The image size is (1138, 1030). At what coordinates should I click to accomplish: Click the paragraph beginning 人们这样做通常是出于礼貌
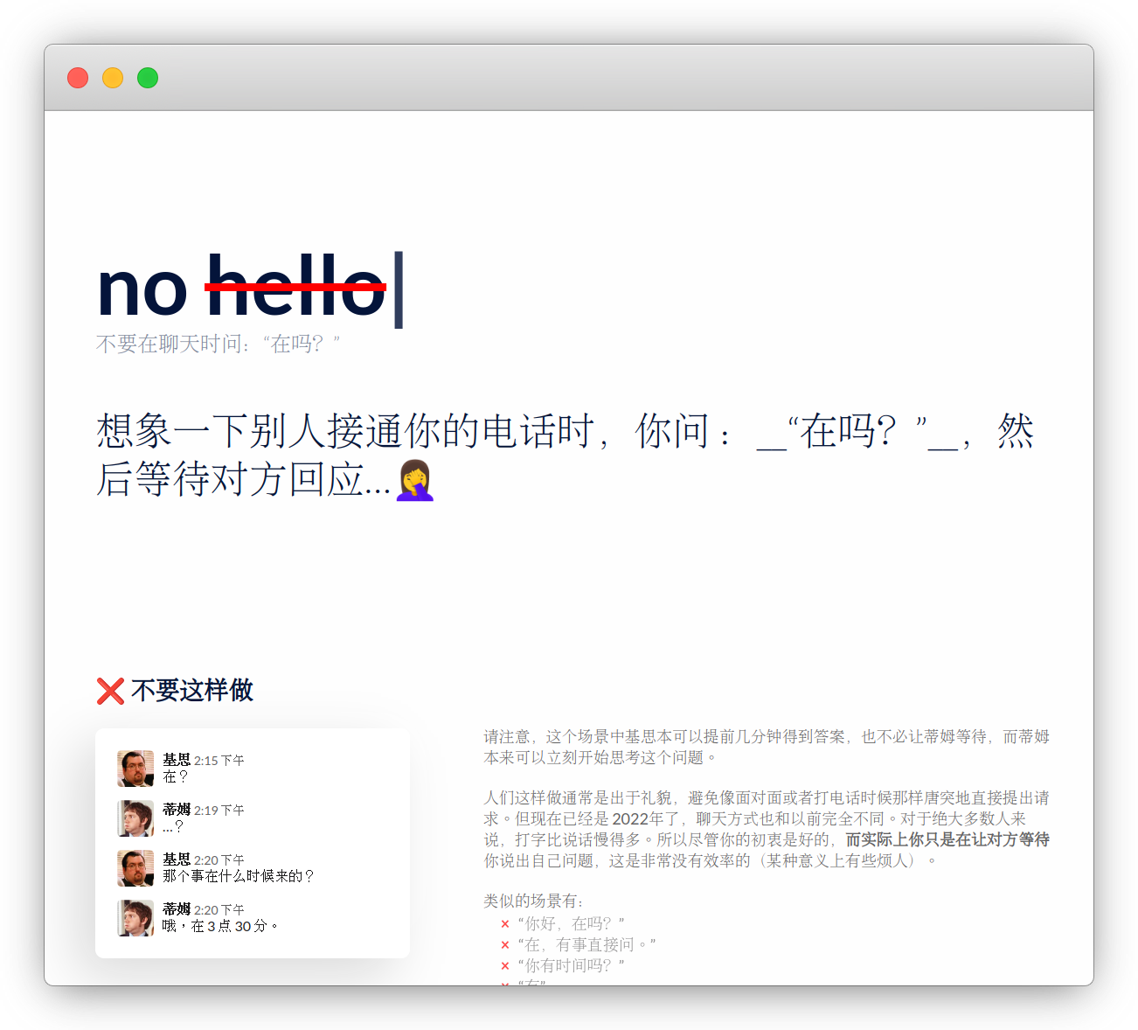click(x=767, y=830)
